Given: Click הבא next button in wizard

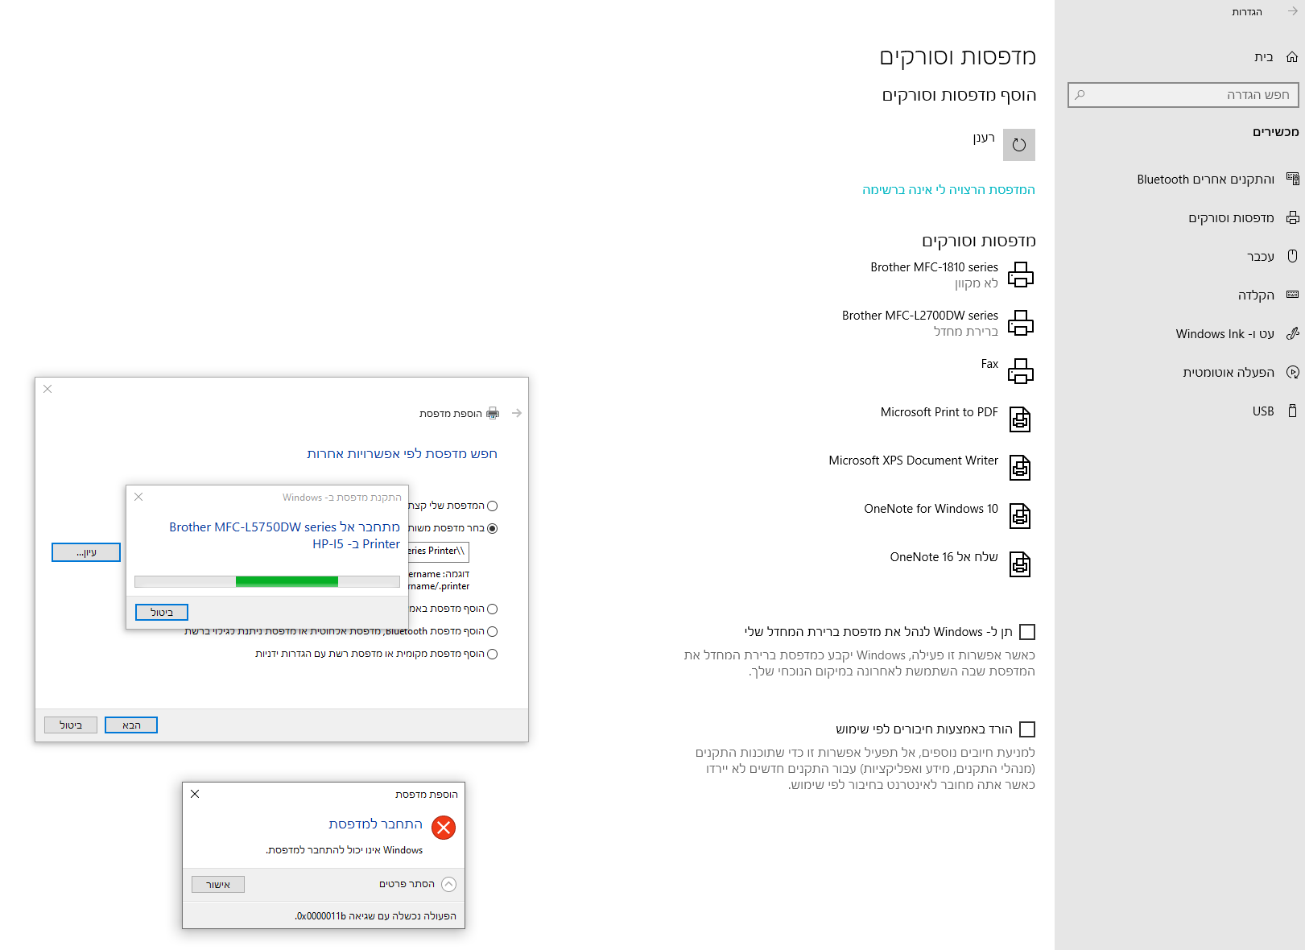Looking at the screenshot, I should click(x=131, y=725).
